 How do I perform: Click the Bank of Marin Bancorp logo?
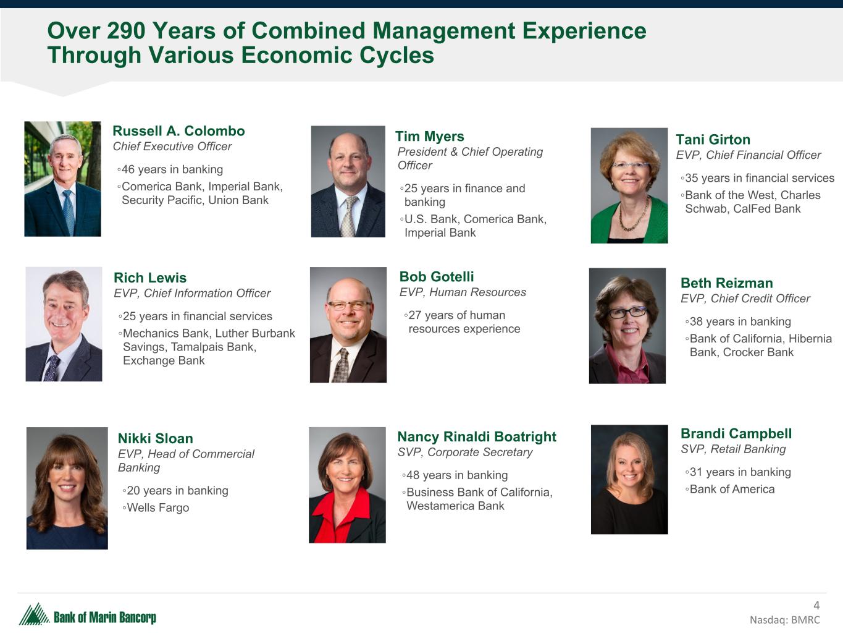[87, 615]
